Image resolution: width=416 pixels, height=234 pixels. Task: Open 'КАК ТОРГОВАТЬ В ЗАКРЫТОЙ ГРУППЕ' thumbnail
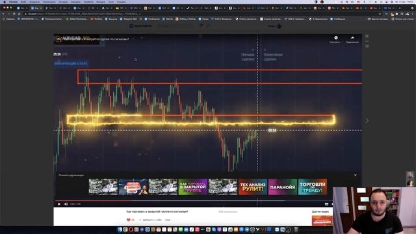193,187
